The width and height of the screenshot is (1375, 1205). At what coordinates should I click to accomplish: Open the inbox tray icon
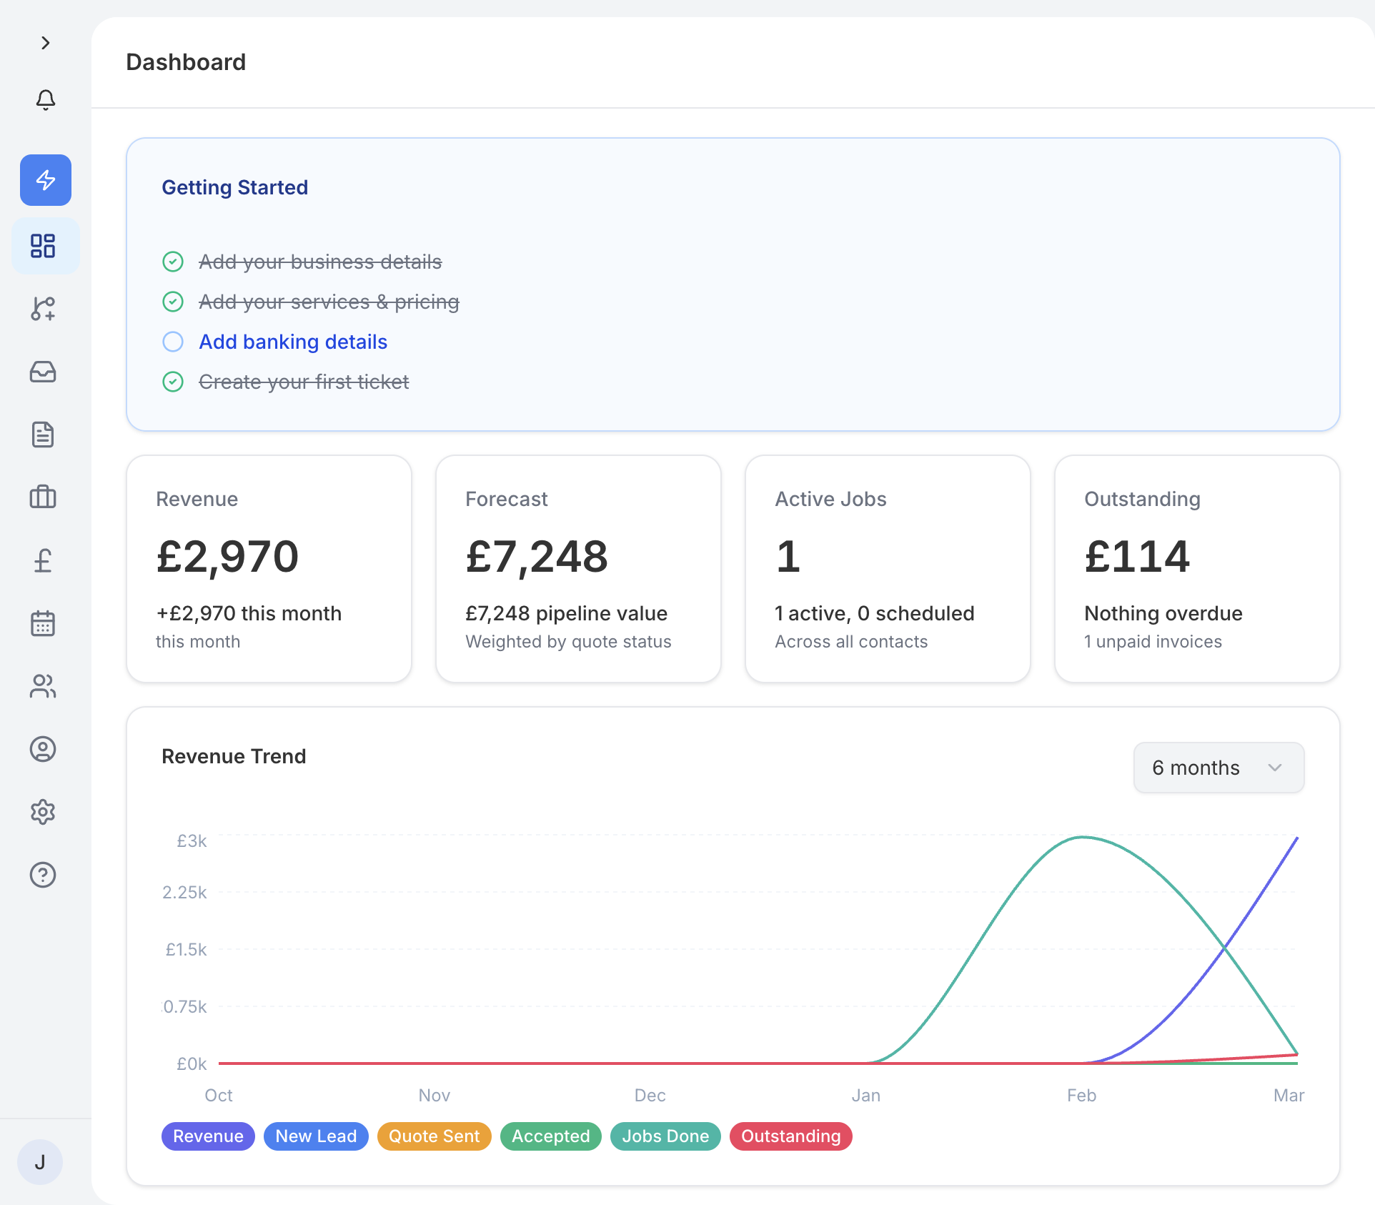point(43,372)
